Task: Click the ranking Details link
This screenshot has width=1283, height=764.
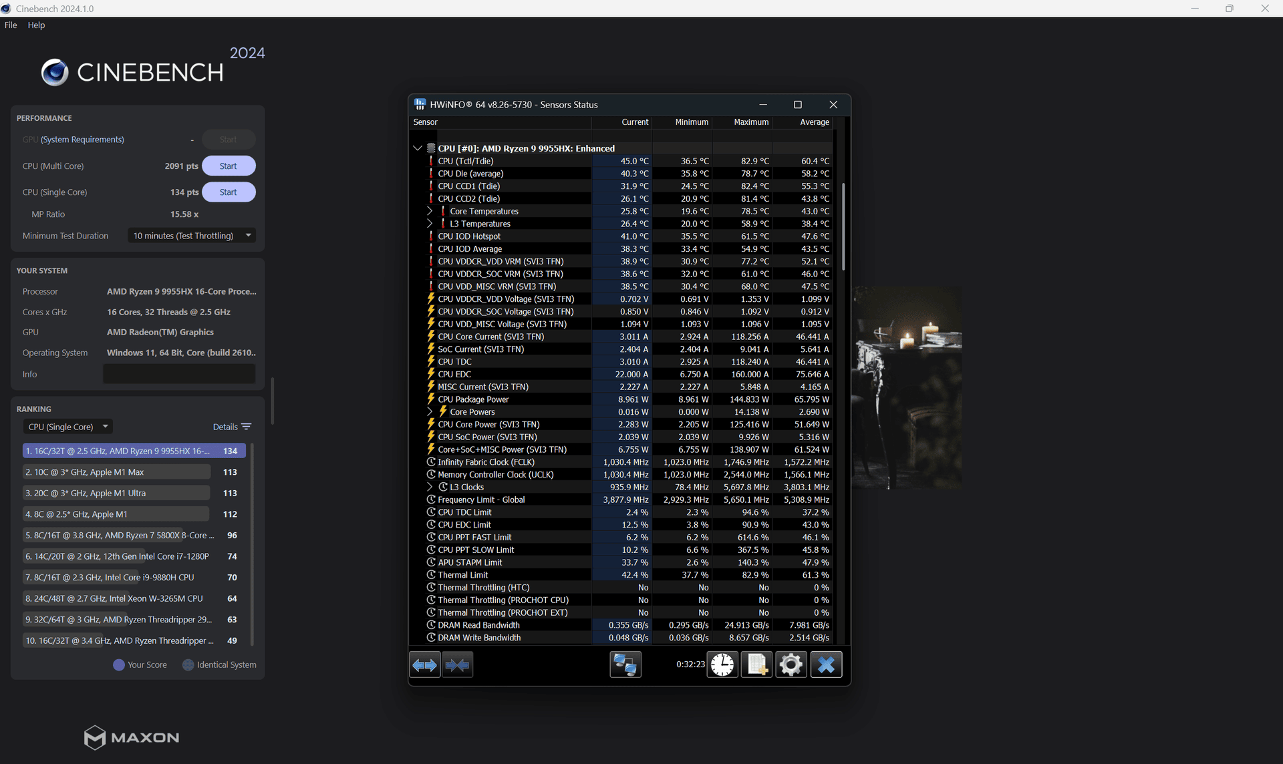Action: [x=225, y=427]
